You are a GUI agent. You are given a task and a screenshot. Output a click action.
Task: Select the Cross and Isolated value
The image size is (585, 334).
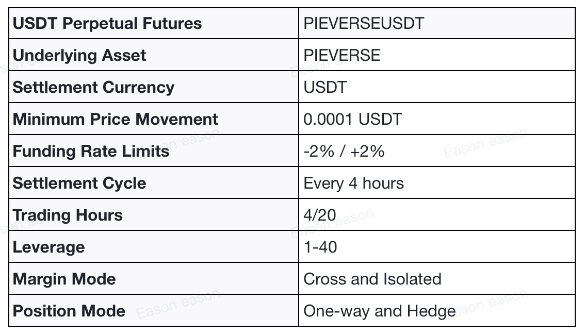(x=372, y=279)
